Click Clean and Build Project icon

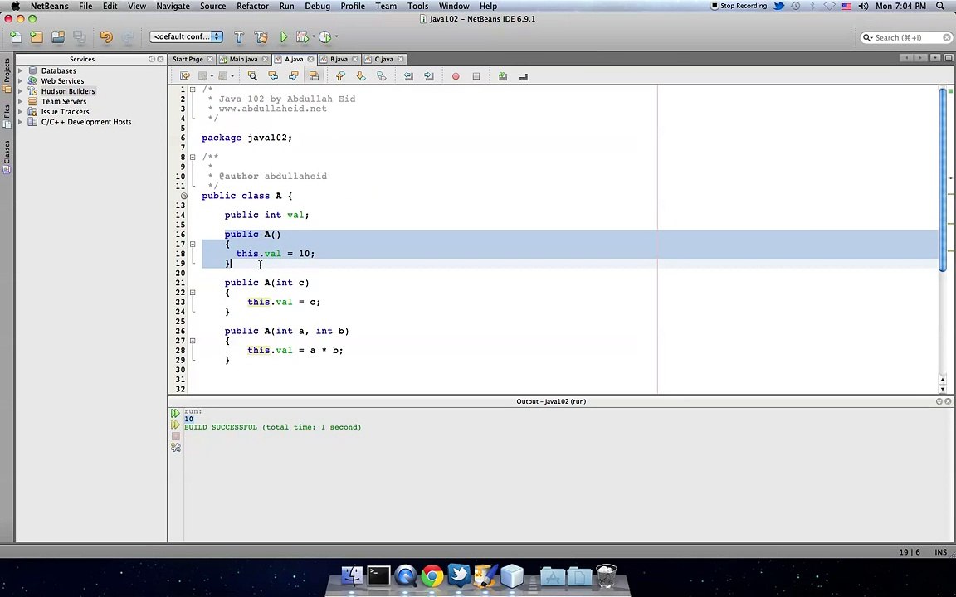click(x=261, y=37)
